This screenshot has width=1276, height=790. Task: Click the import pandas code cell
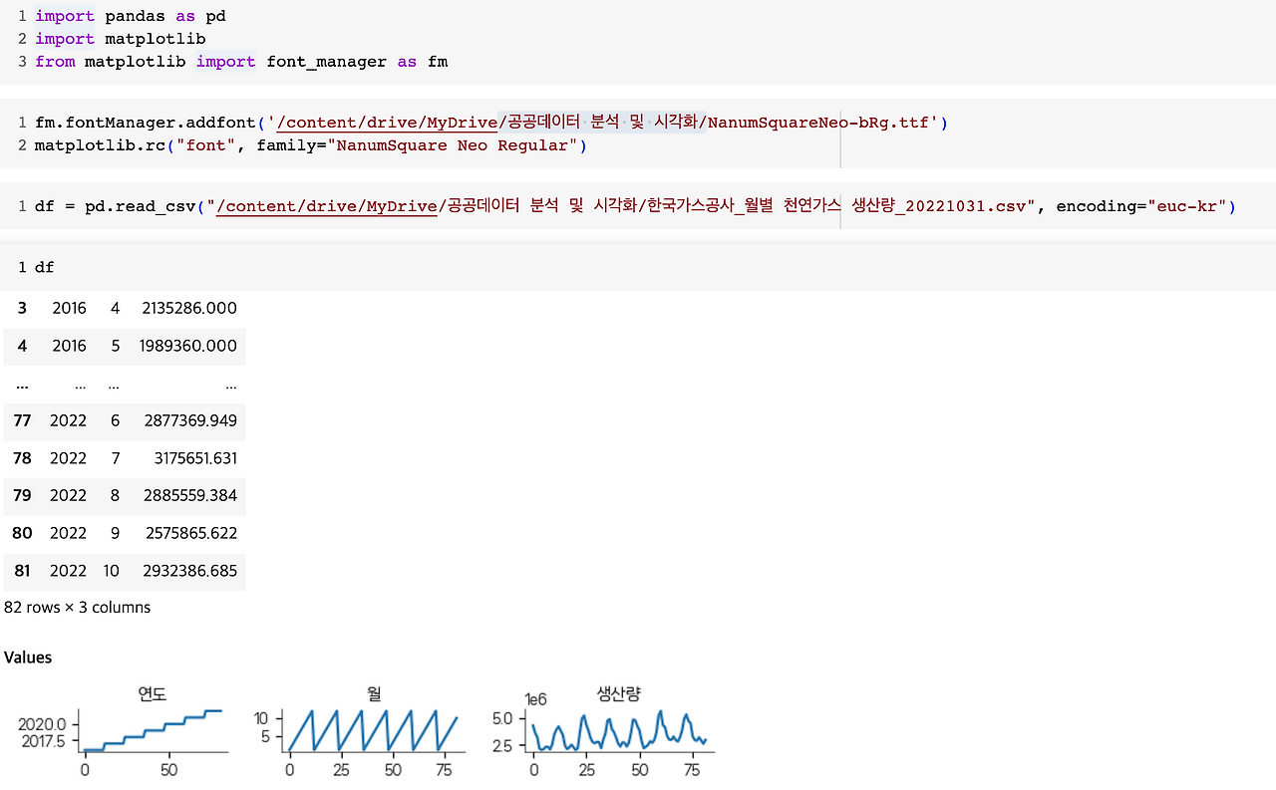coord(120,15)
